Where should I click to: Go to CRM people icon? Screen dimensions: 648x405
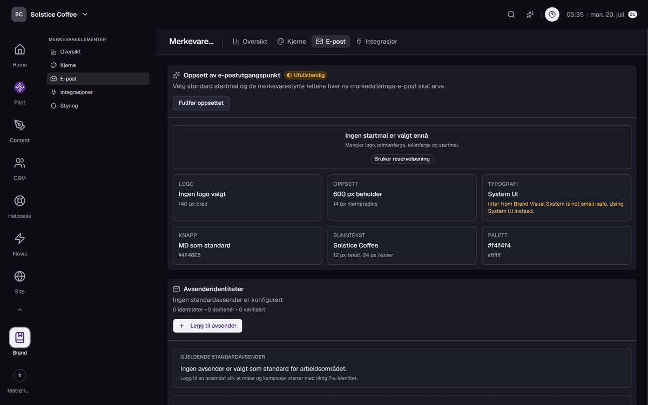19,163
